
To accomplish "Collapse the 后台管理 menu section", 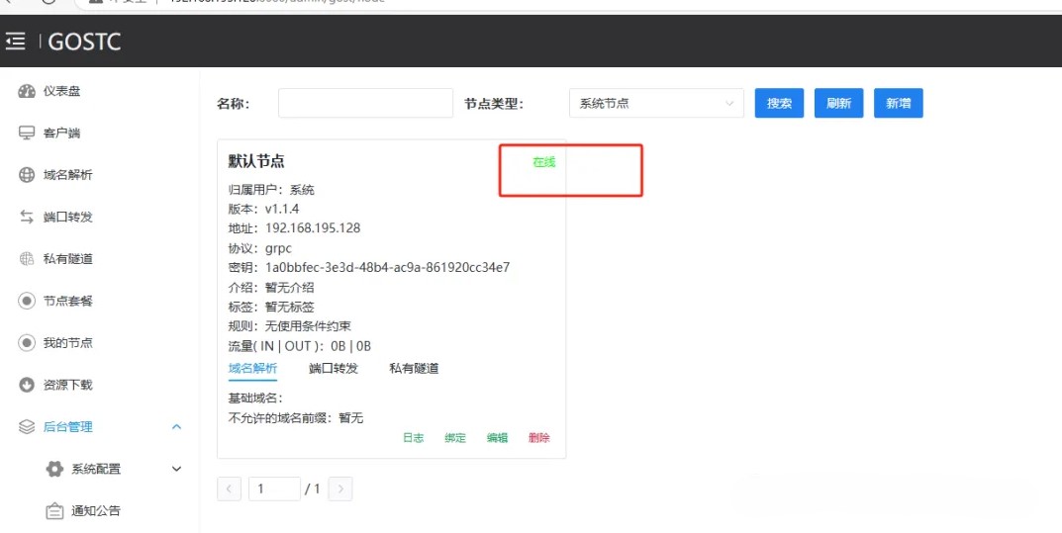I will point(177,427).
